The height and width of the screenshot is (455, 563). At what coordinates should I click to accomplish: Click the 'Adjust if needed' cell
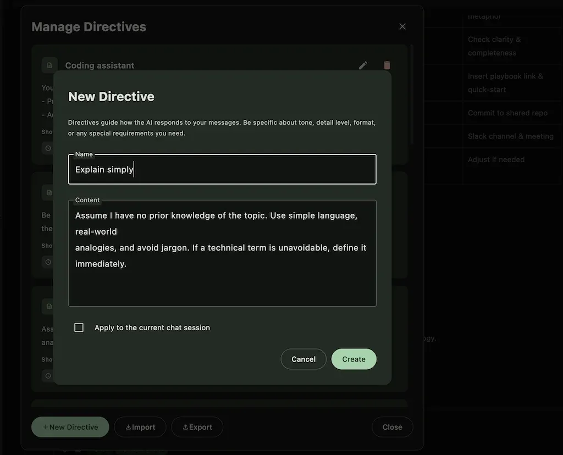512,166
